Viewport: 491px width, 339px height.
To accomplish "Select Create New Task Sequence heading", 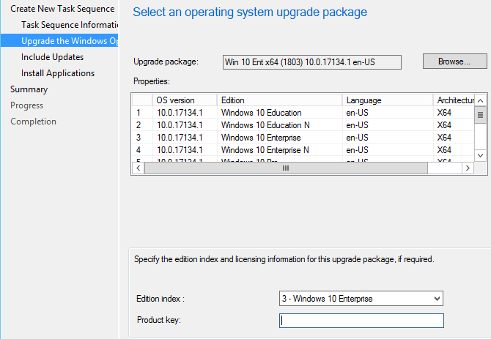I will 62,9.
